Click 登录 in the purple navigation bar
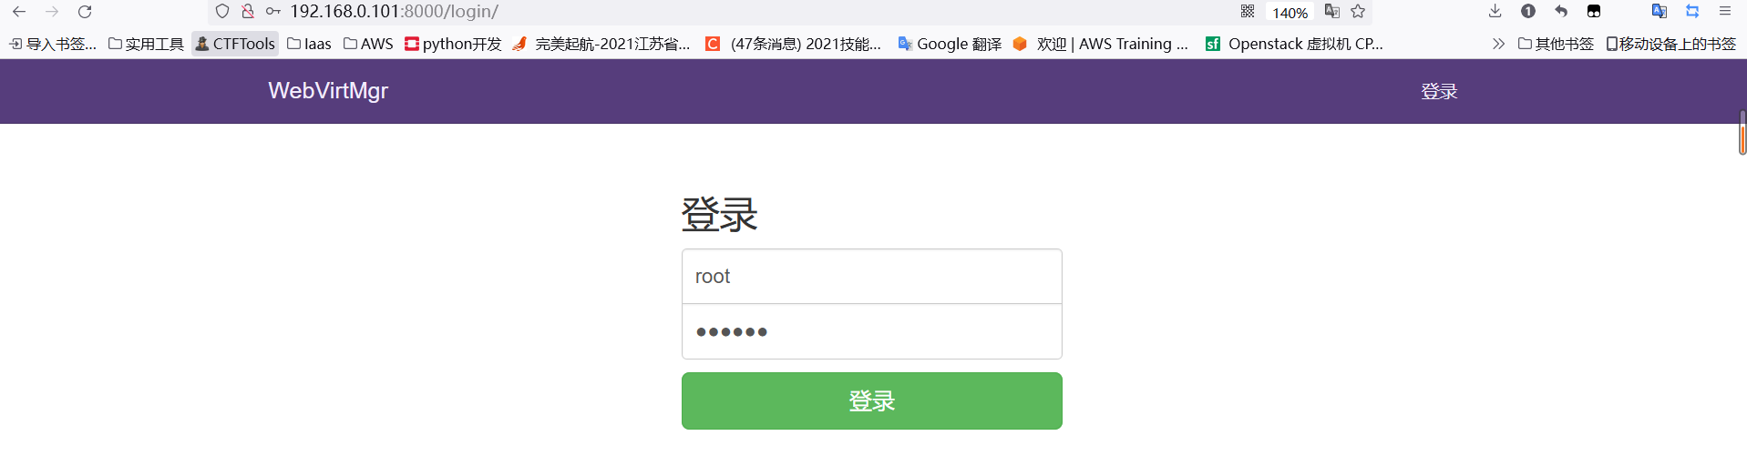Image resolution: width=1747 pixels, height=466 pixels. pyautogui.click(x=1439, y=91)
